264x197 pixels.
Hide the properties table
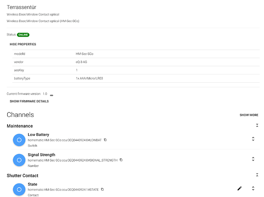(x=23, y=45)
